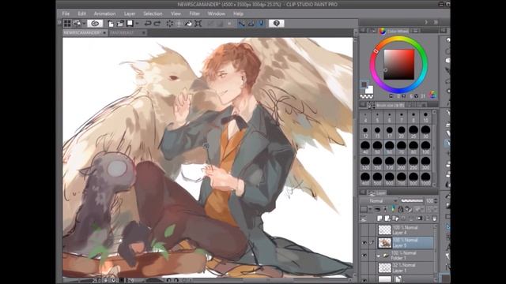The image size is (506, 284).
Task: Open the Window menu
Action: click(x=216, y=13)
